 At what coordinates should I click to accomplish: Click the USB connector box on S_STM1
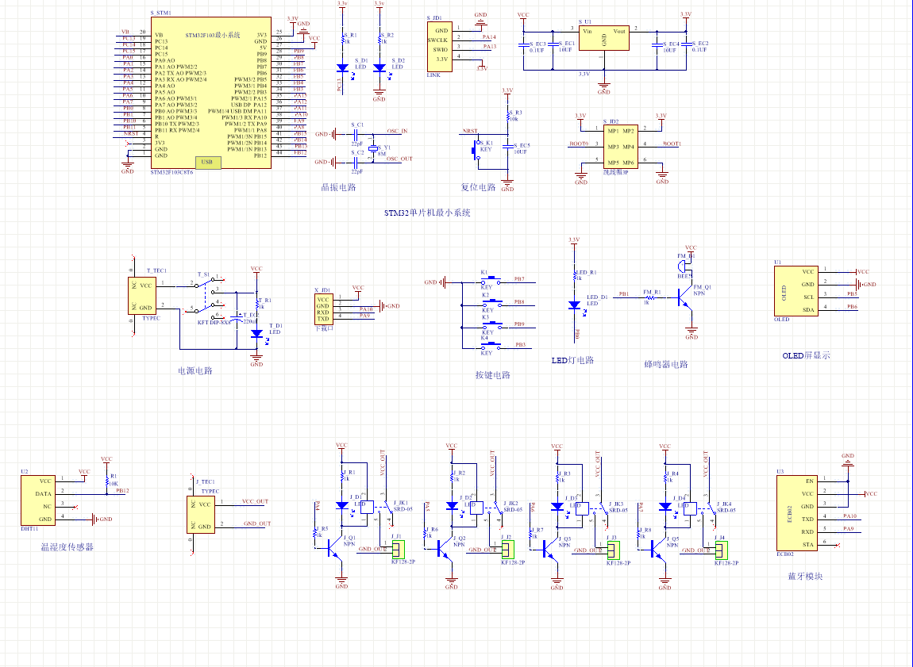tap(207, 163)
